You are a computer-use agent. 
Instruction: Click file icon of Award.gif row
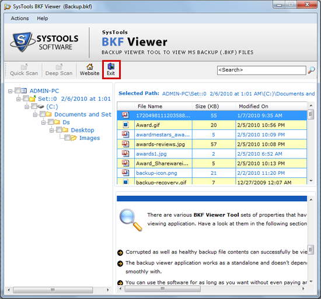tap(125, 125)
